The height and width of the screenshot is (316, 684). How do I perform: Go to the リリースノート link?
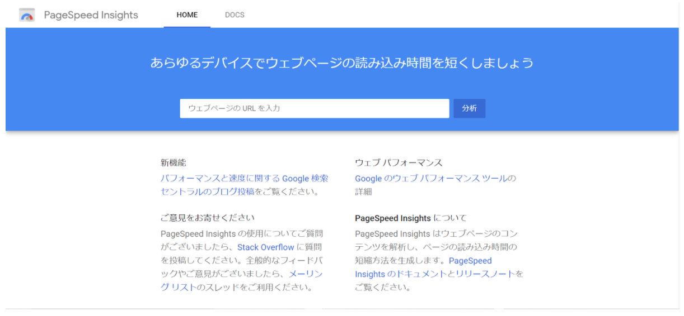click(485, 274)
